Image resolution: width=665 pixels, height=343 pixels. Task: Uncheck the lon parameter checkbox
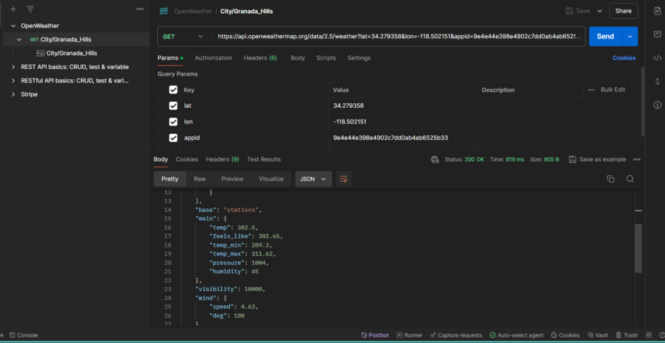pos(173,122)
